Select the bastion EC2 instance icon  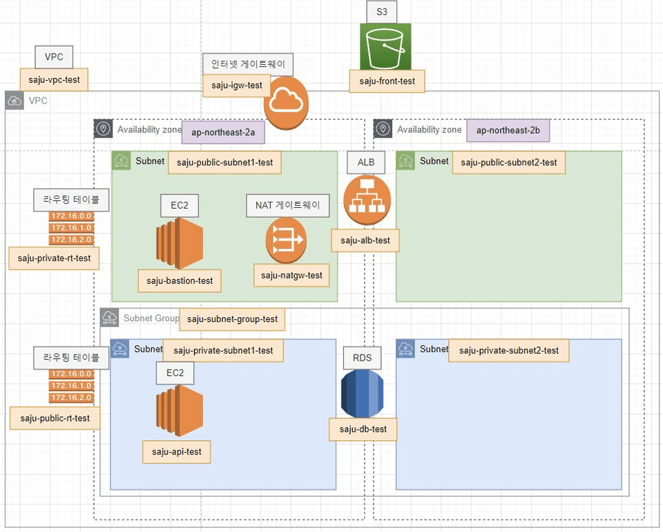point(180,244)
